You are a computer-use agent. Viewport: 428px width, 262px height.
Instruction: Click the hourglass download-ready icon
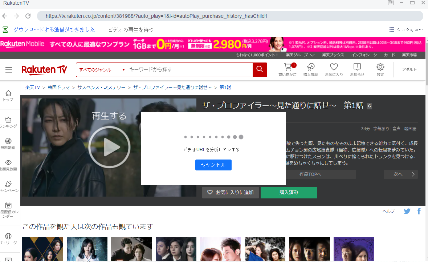point(5,29)
